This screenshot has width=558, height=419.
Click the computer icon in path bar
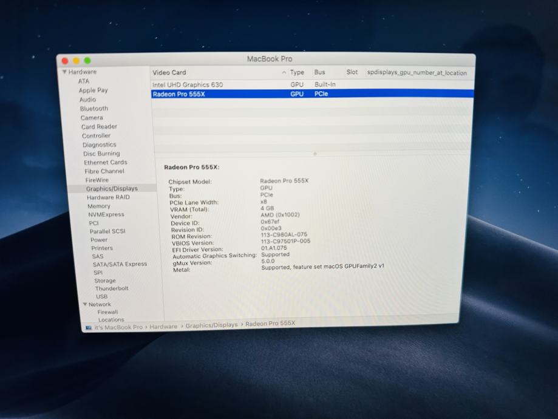[89, 327]
